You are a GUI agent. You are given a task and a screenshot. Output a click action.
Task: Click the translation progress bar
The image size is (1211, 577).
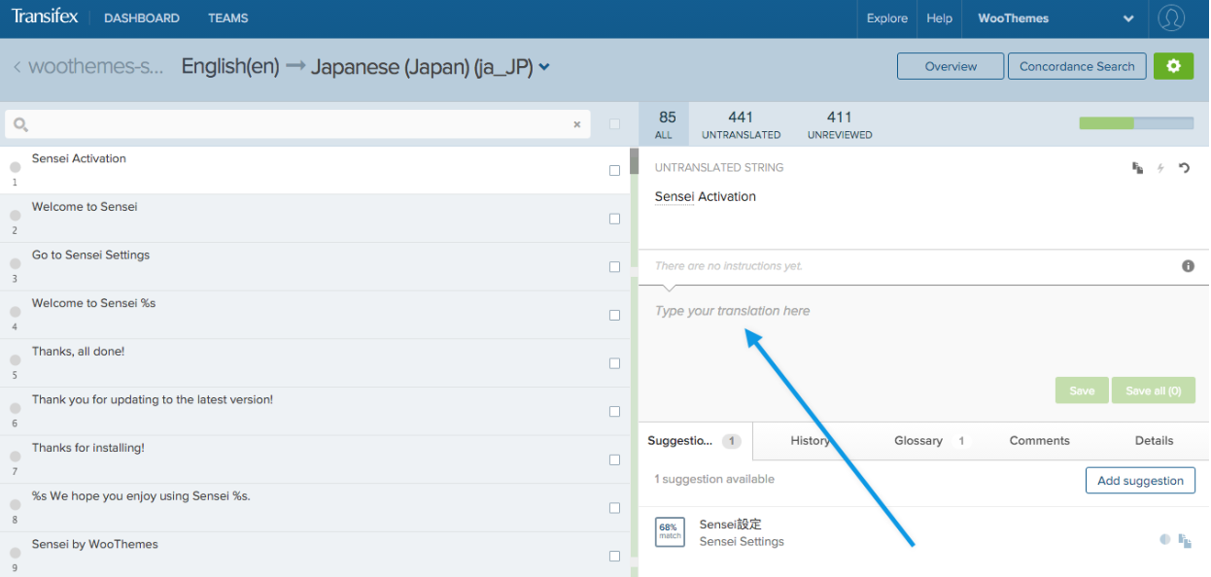click(x=1136, y=123)
